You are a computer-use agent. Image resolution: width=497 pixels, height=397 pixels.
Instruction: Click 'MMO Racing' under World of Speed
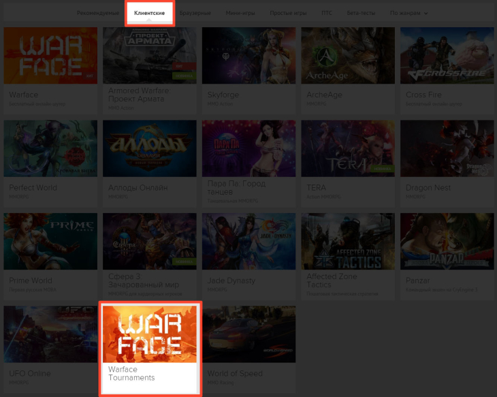click(221, 383)
